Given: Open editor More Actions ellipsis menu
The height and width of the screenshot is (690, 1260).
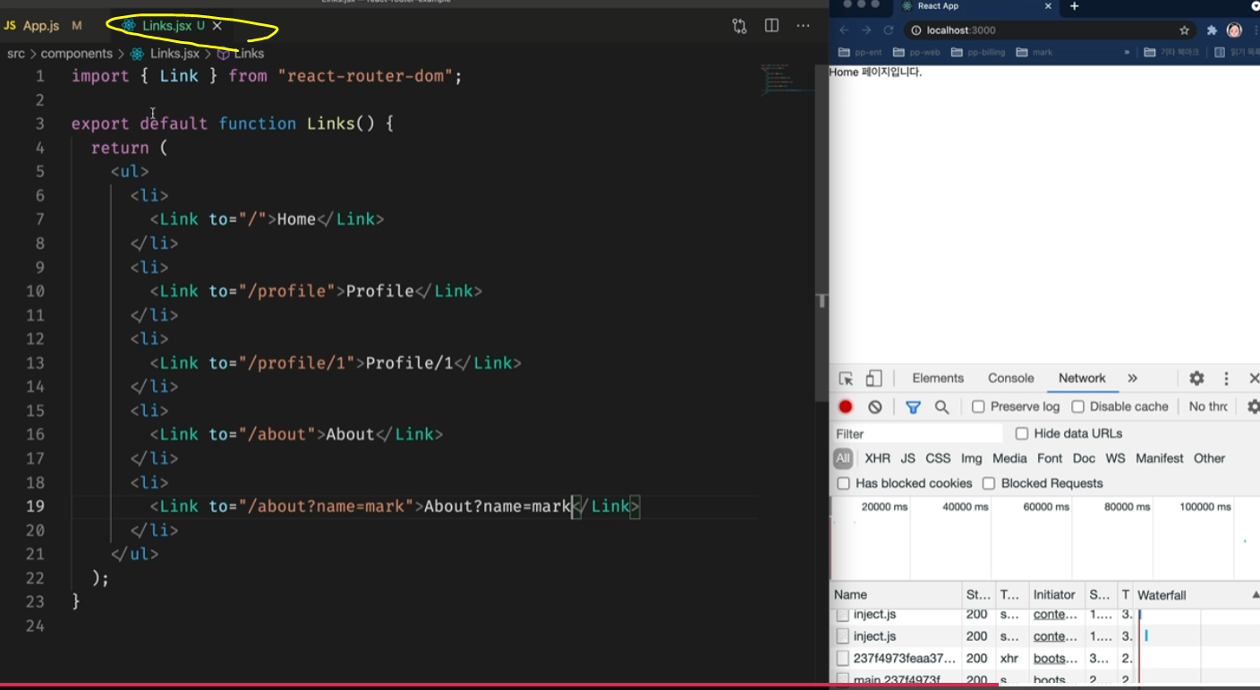Looking at the screenshot, I should tap(803, 26).
